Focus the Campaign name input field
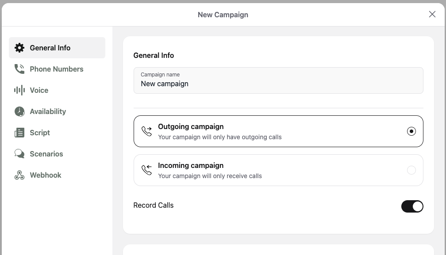 (278, 84)
